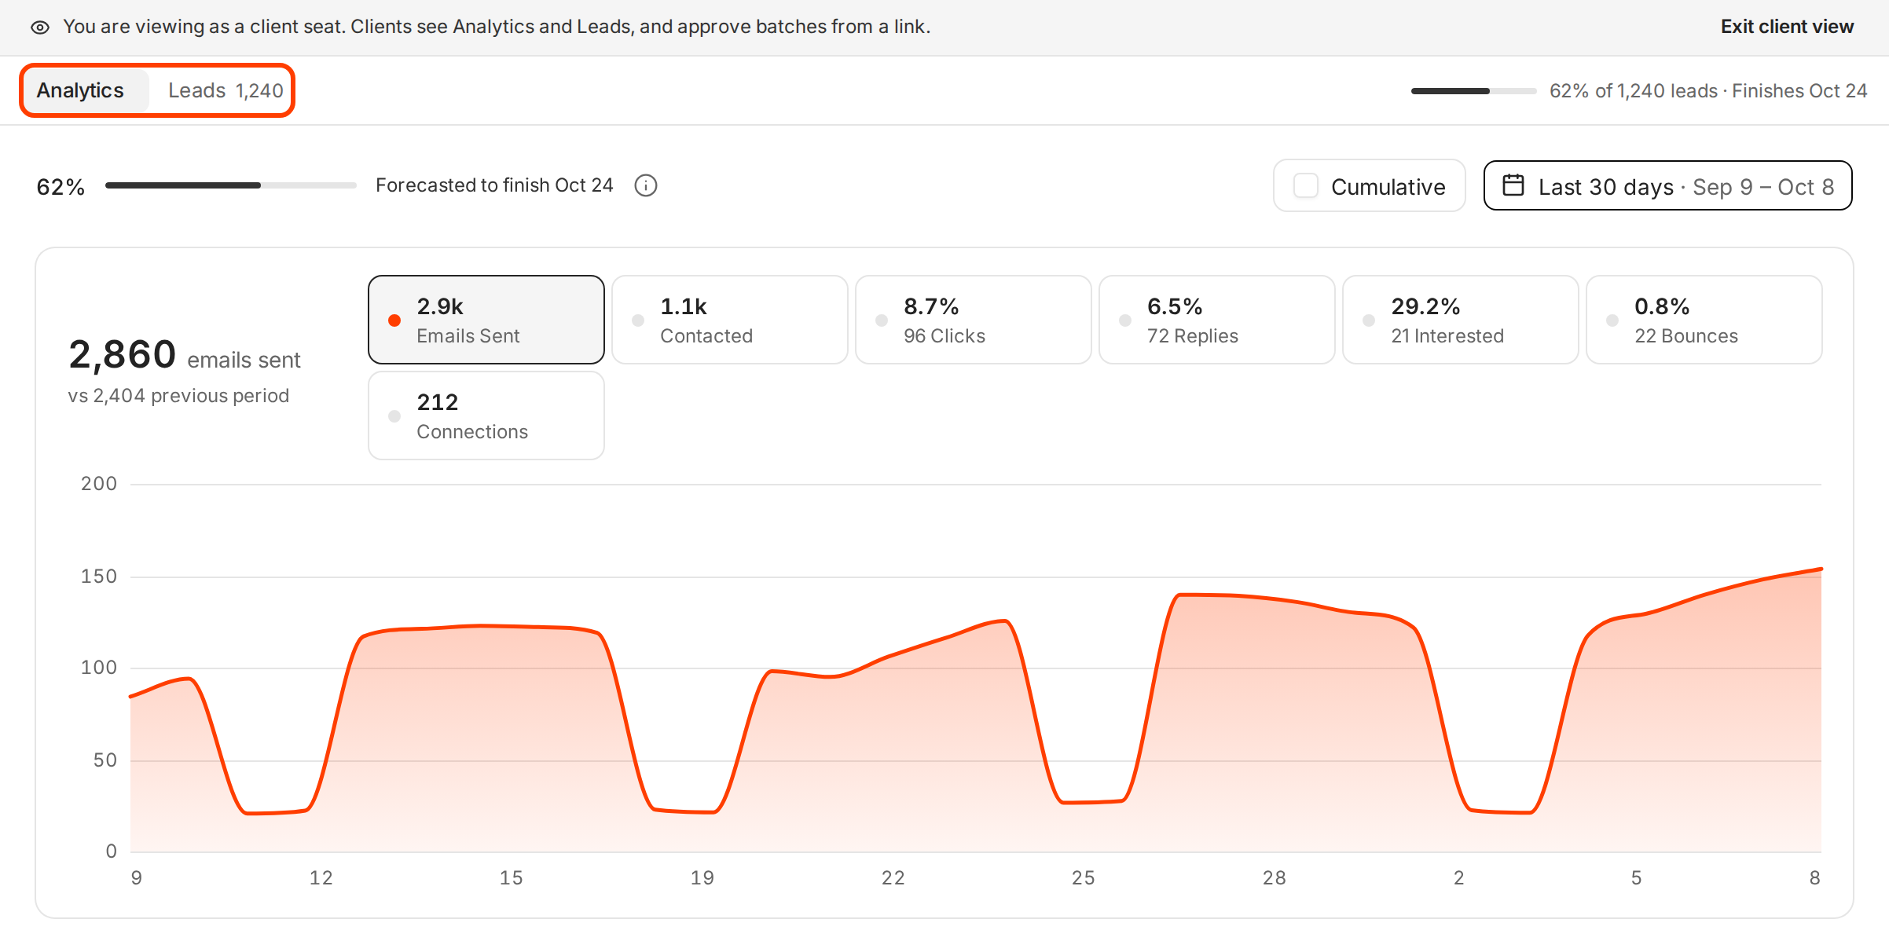The image size is (1889, 930).
Task: Enable the Cumulative checkbox
Action: pyautogui.click(x=1306, y=186)
